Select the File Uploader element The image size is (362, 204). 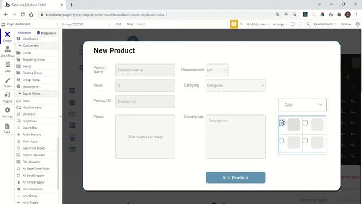pos(31,161)
